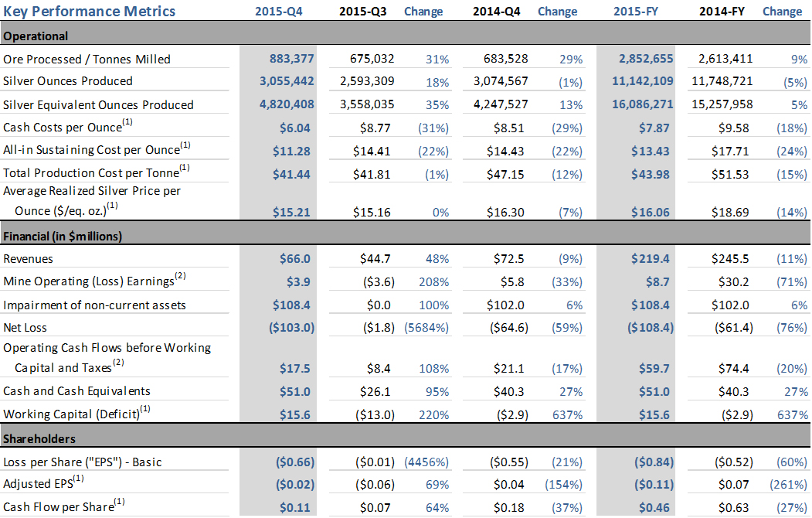
Task: Click the $74.4 value in 2014-FY
Action: click(733, 368)
